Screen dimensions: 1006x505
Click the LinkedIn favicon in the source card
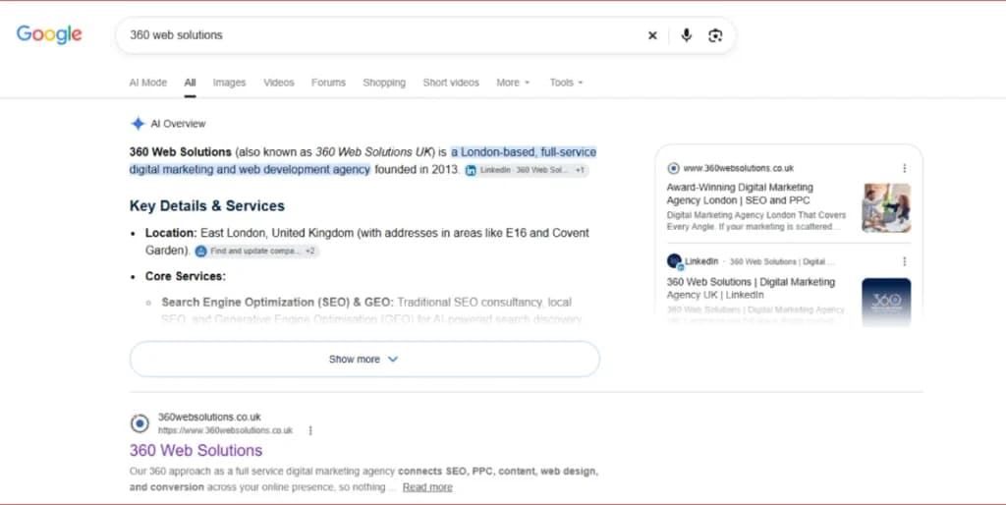(x=674, y=261)
